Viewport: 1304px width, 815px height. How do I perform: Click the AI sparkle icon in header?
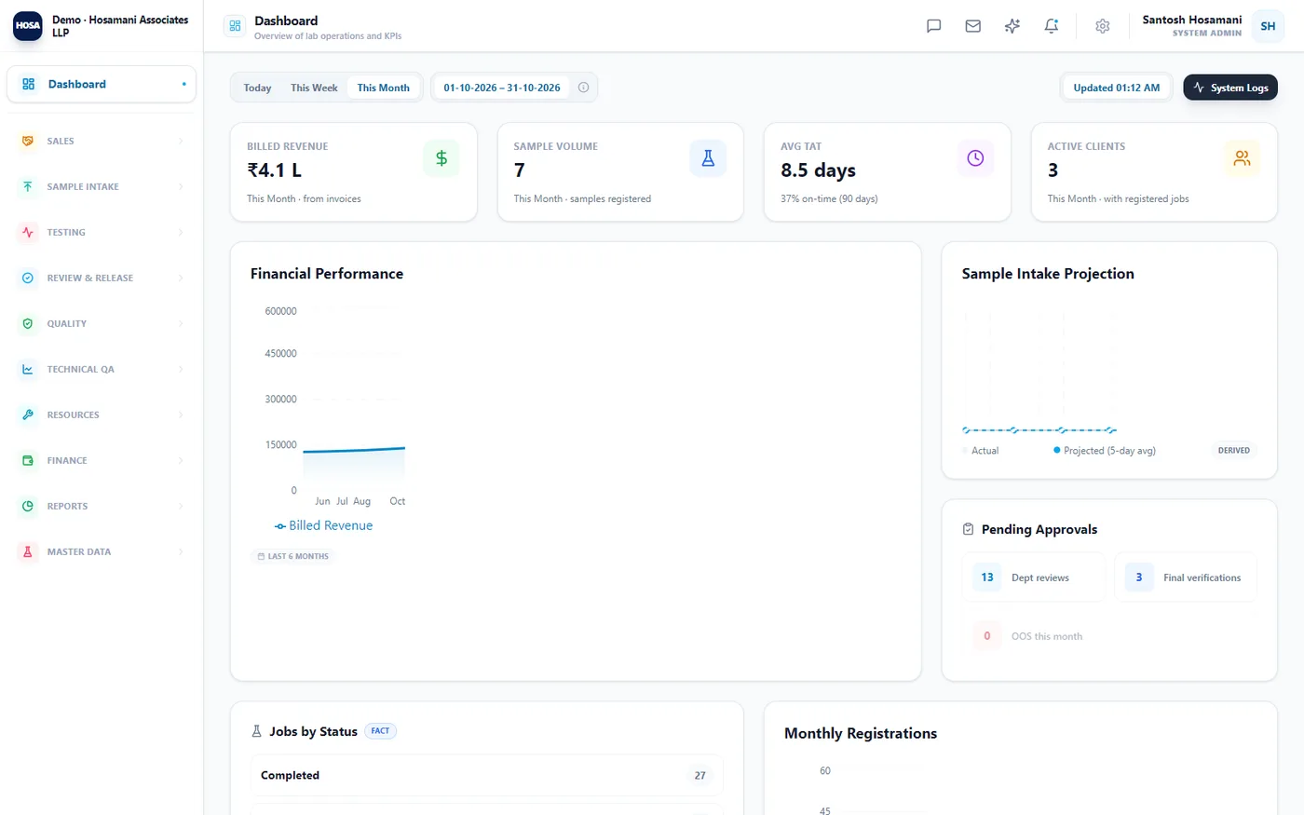tap(1012, 26)
